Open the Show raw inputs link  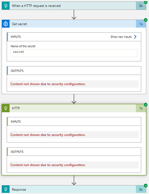(121, 37)
